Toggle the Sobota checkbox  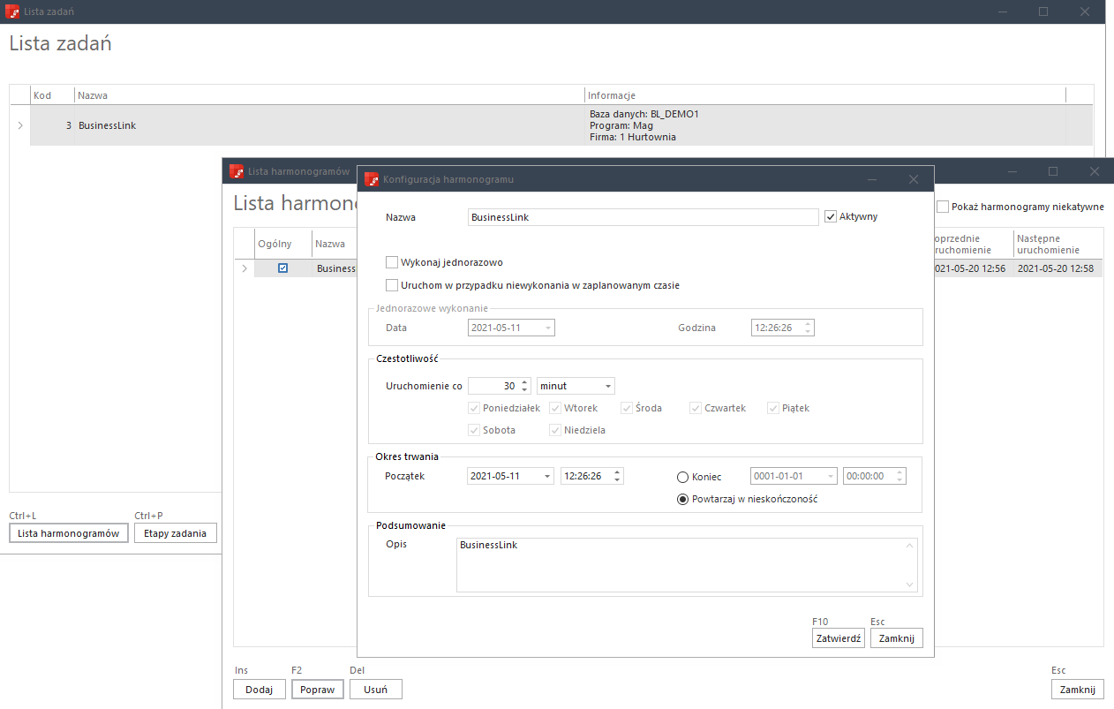coord(474,430)
